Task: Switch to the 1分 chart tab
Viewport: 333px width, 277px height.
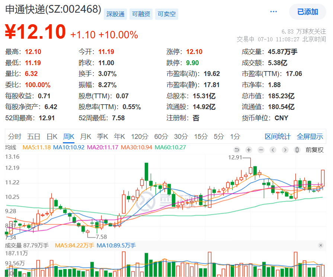Action: click(x=235, y=137)
